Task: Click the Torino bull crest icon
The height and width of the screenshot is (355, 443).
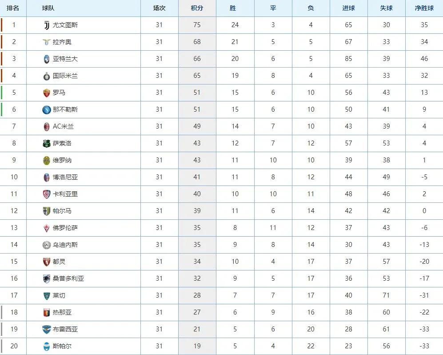Action: point(47,262)
